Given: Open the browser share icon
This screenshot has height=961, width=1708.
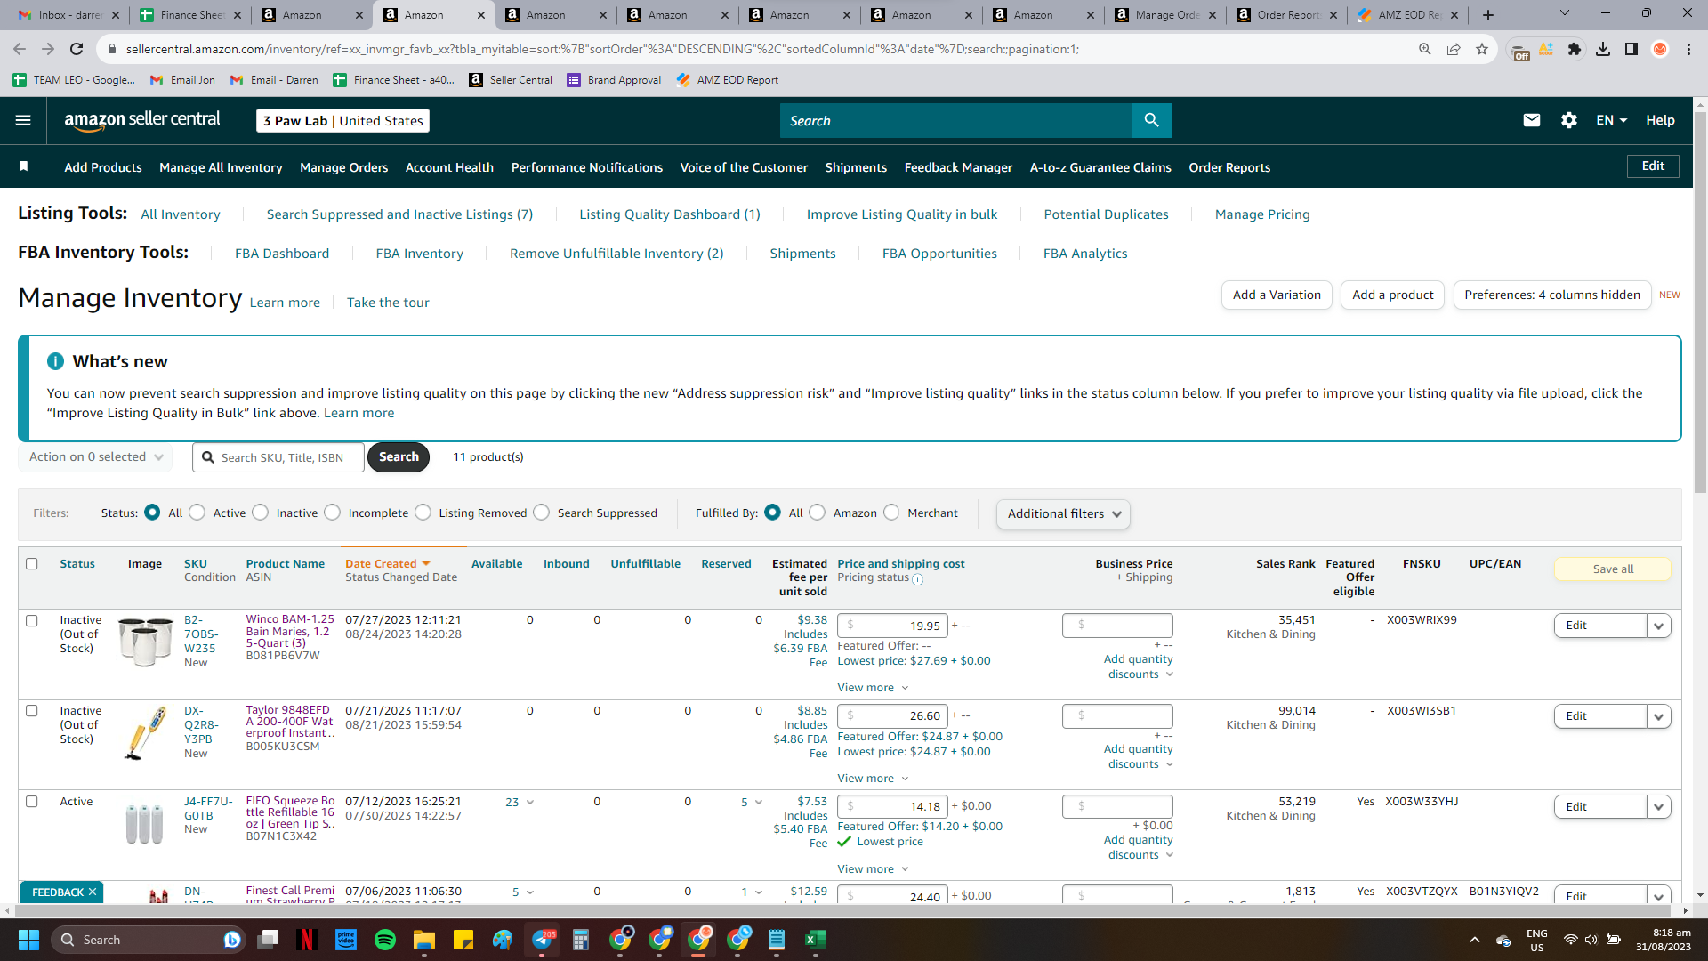Looking at the screenshot, I should tap(1453, 49).
